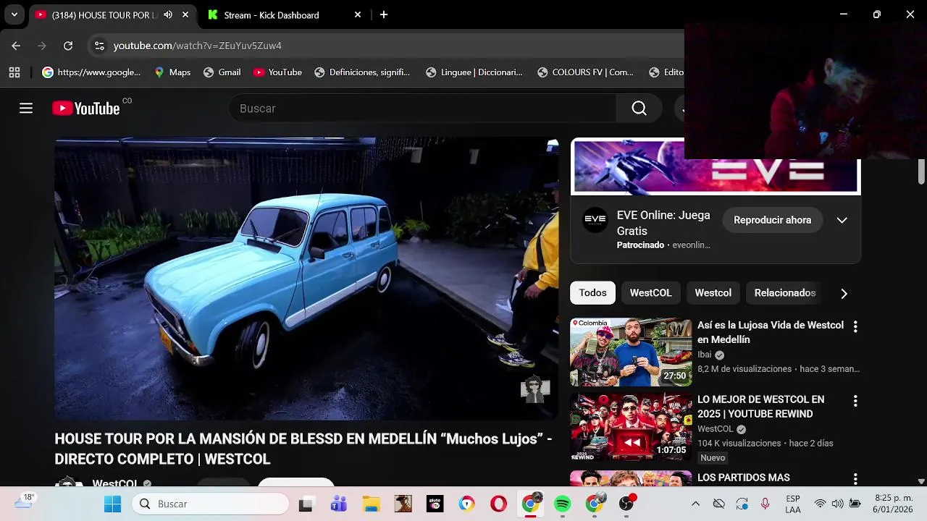Show more filter chips with right arrow
The image size is (927, 521).
[x=844, y=293]
